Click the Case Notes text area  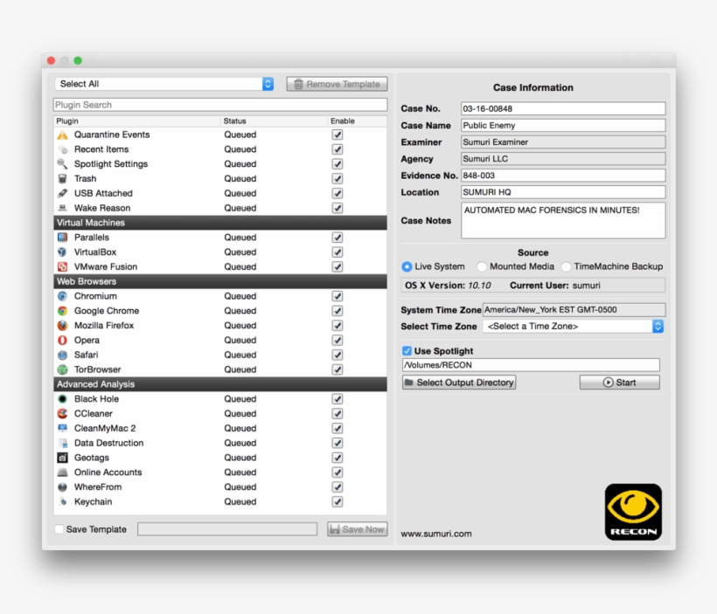(x=563, y=221)
